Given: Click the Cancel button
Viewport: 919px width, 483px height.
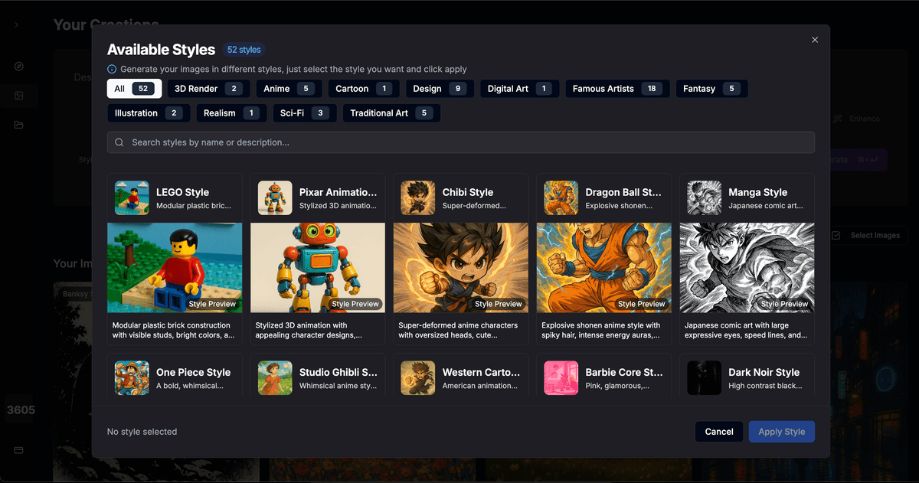Looking at the screenshot, I should point(719,432).
